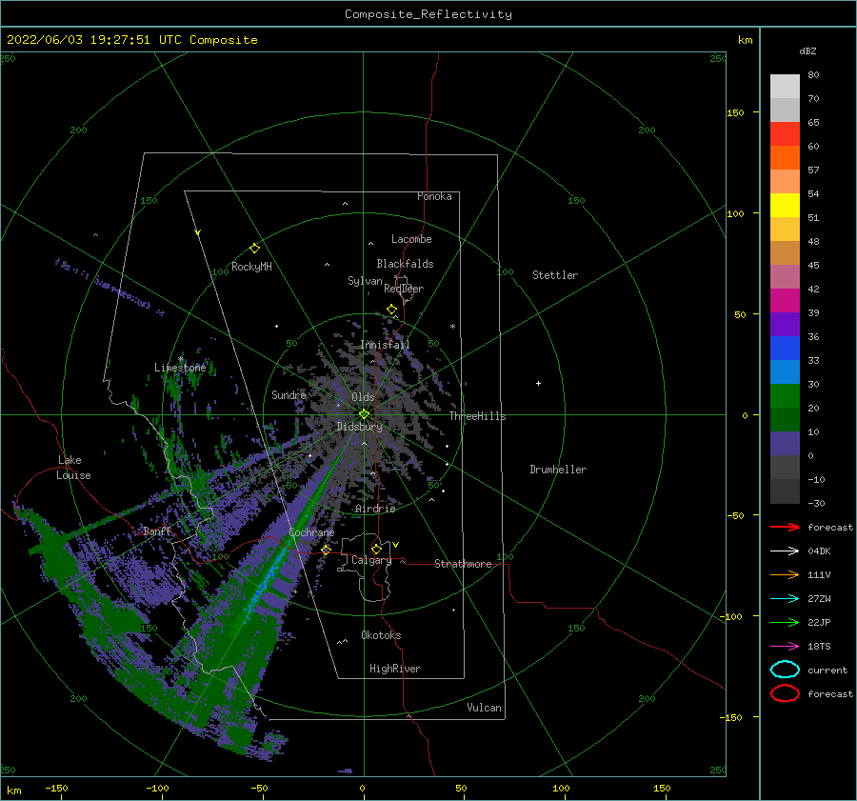Click the Stettler town label
This screenshot has height=801, width=857.
tap(555, 275)
